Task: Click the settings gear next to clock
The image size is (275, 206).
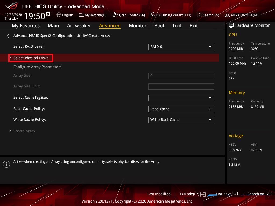Action: 48,14
